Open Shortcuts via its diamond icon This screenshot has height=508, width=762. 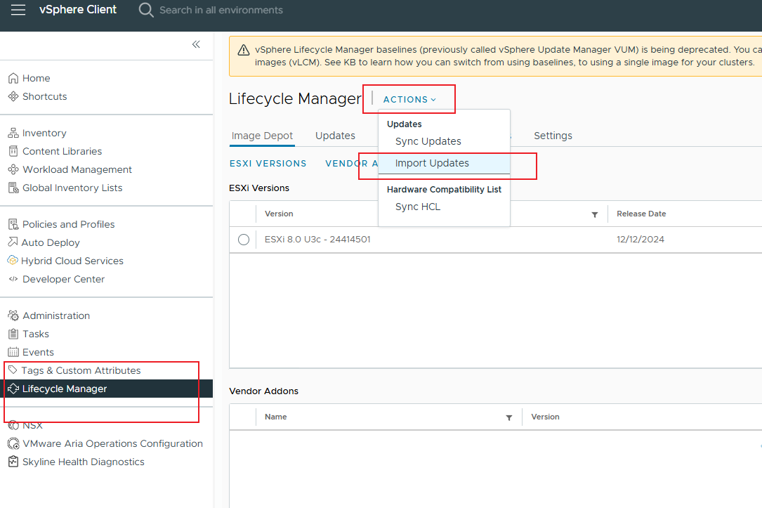13,97
